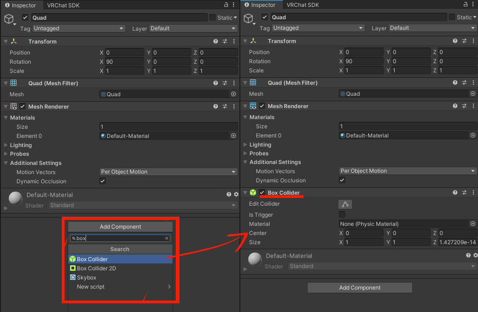Open the Tag dropdown in left inspector
This screenshot has height=312, width=478.
pyautogui.click(x=78, y=28)
